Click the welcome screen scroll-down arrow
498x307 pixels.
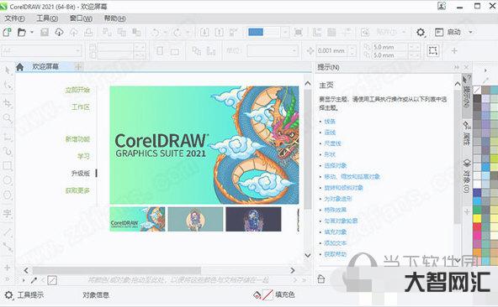[307, 255]
